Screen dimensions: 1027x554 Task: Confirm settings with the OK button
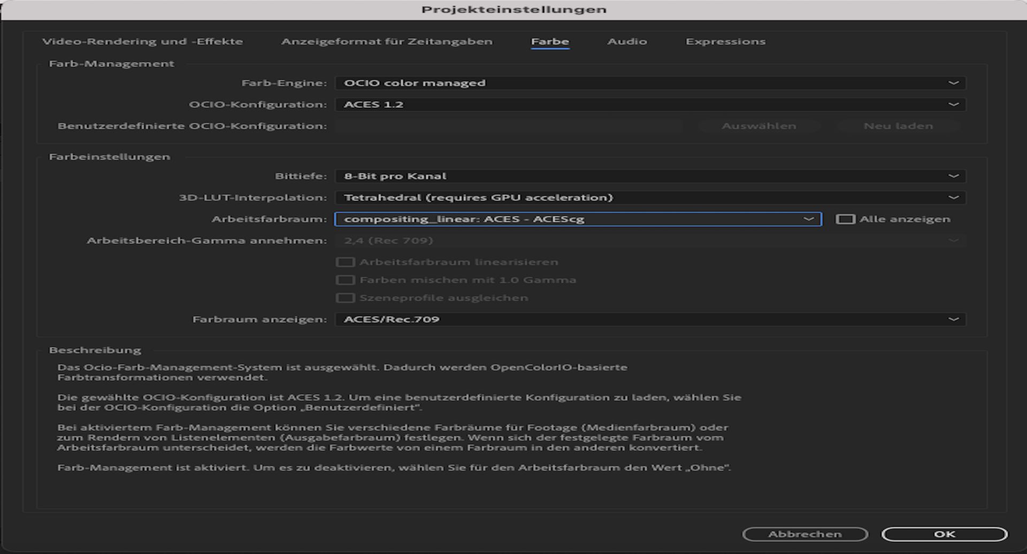[x=945, y=534]
